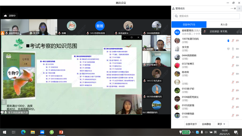Open Tencent Meeting icon in taskbar
The height and width of the screenshot is (136, 242).
click(42, 132)
